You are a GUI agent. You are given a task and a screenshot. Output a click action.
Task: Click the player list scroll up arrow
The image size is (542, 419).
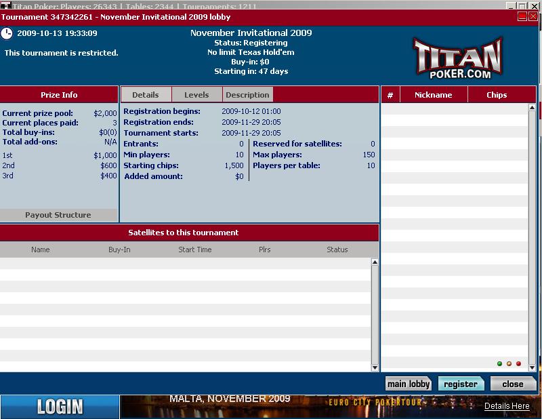coord(532,108)
